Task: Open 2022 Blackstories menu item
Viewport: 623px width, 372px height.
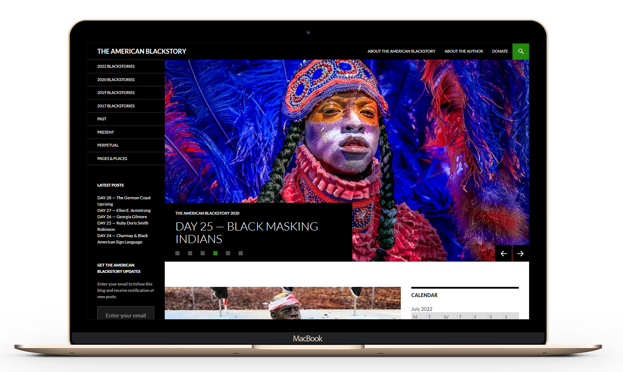Action: (116, 66)
